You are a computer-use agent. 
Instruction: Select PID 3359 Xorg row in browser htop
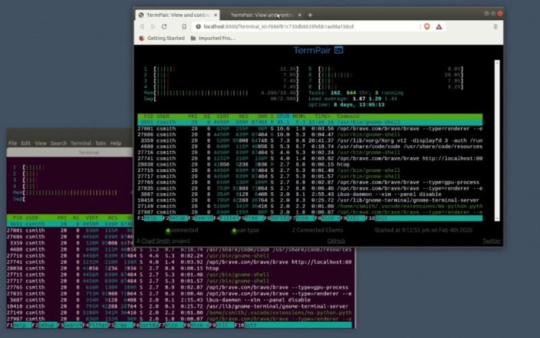[310, 140]
